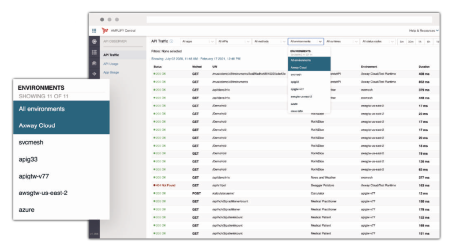
Task: Select the 6h time range button
Action: click(x=429, y=42)
